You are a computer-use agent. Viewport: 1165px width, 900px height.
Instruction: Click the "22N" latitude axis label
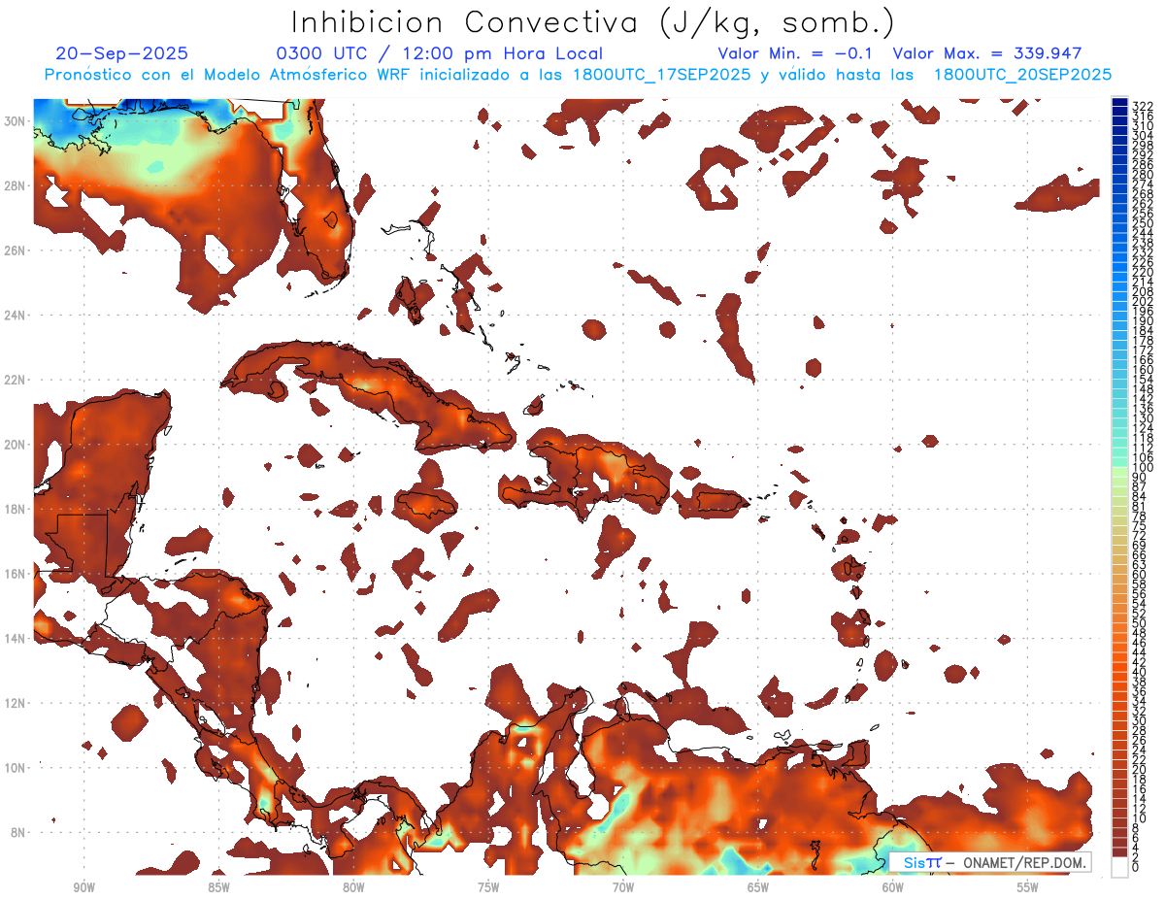click(x=15, y=380)
